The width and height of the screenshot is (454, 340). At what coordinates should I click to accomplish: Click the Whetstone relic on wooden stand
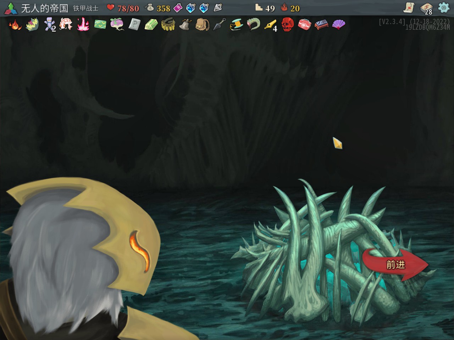321,24
